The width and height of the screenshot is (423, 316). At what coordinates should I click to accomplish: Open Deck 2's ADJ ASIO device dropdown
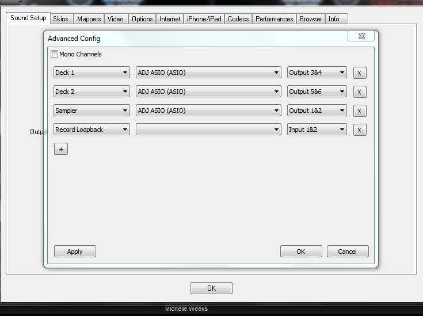(208, 92)
